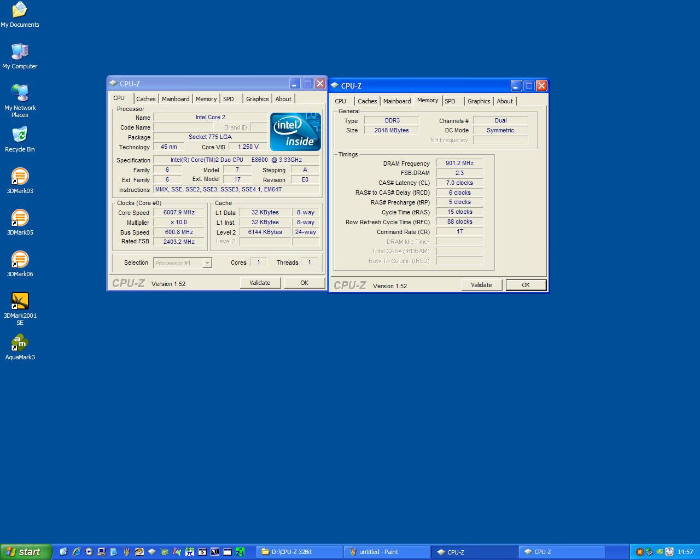The width and height of the screenshot is (700, 560).
Task: Click the Windows Media Player quick launch icon
Action: [89, 552]
